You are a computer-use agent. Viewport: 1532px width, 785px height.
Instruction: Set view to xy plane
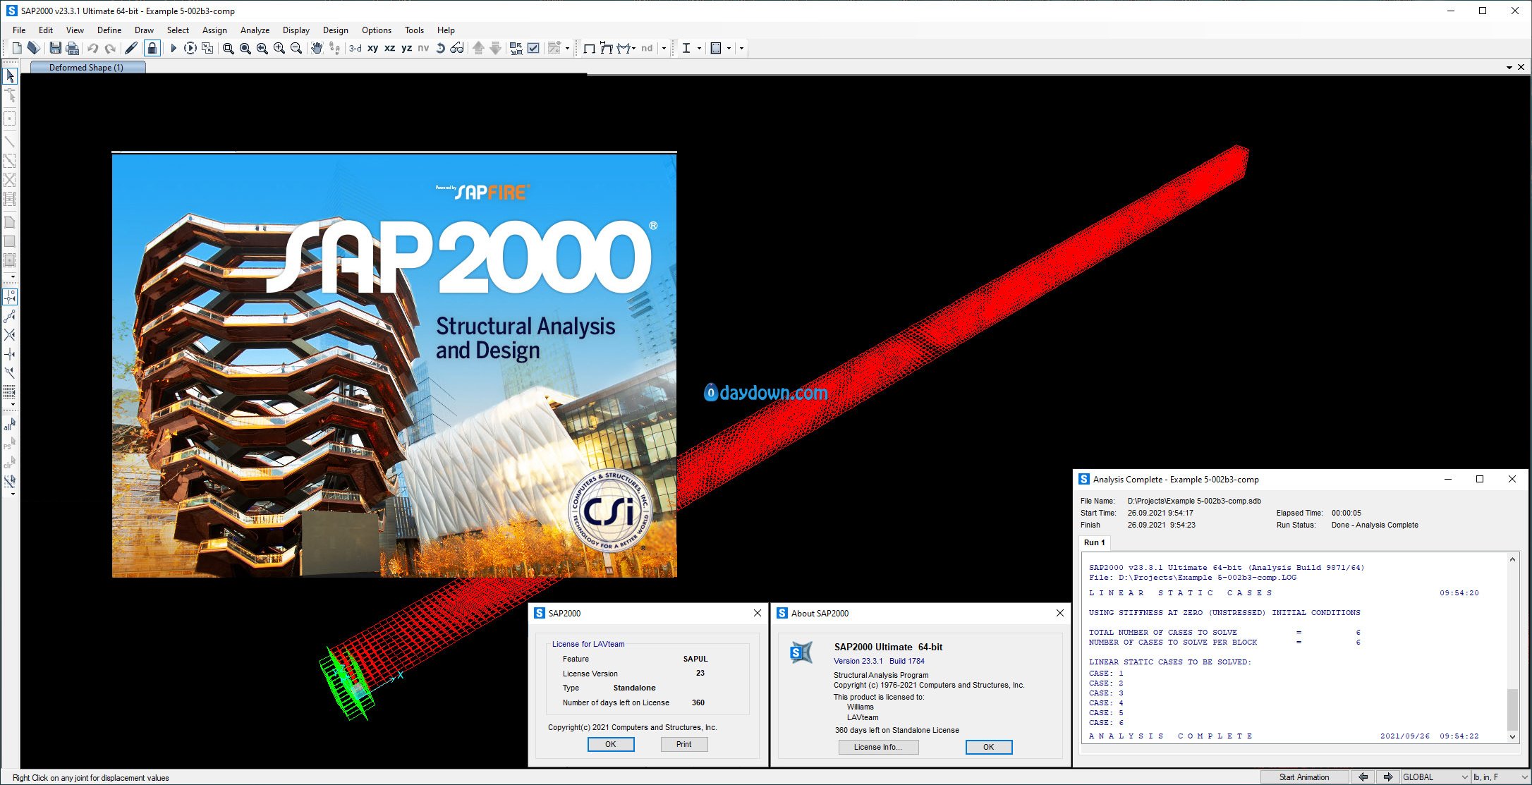[x=372, y=48]
